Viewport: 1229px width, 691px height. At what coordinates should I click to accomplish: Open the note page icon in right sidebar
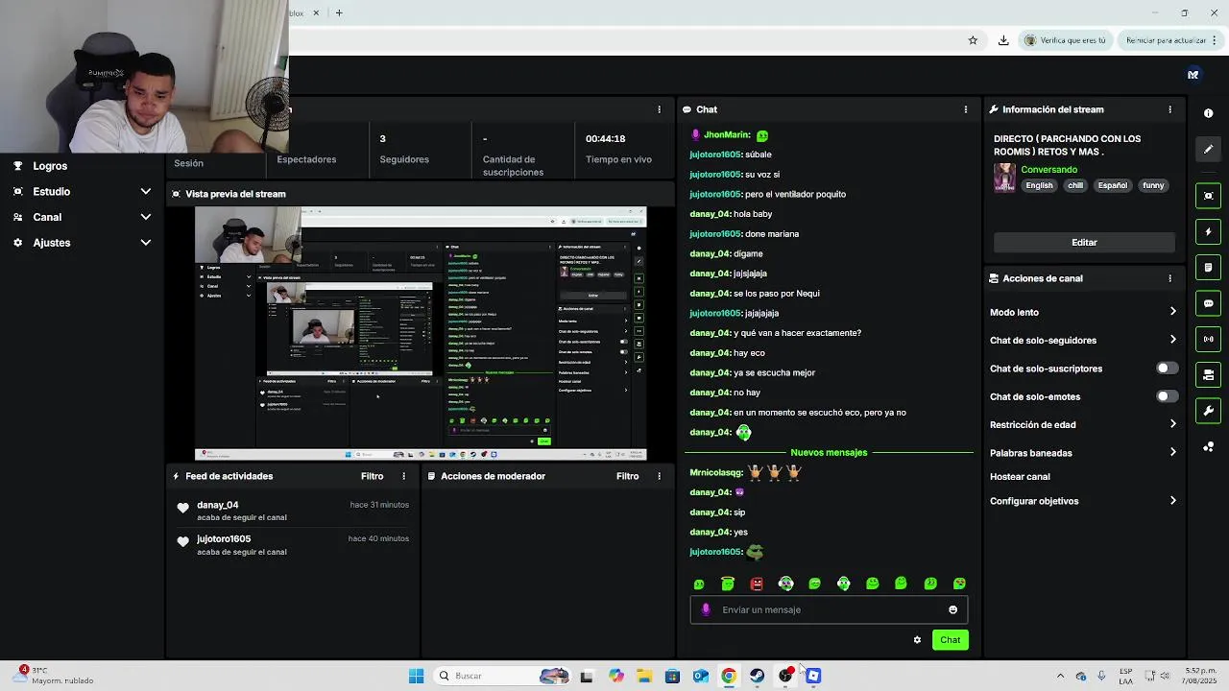[x=1208, y=267]
